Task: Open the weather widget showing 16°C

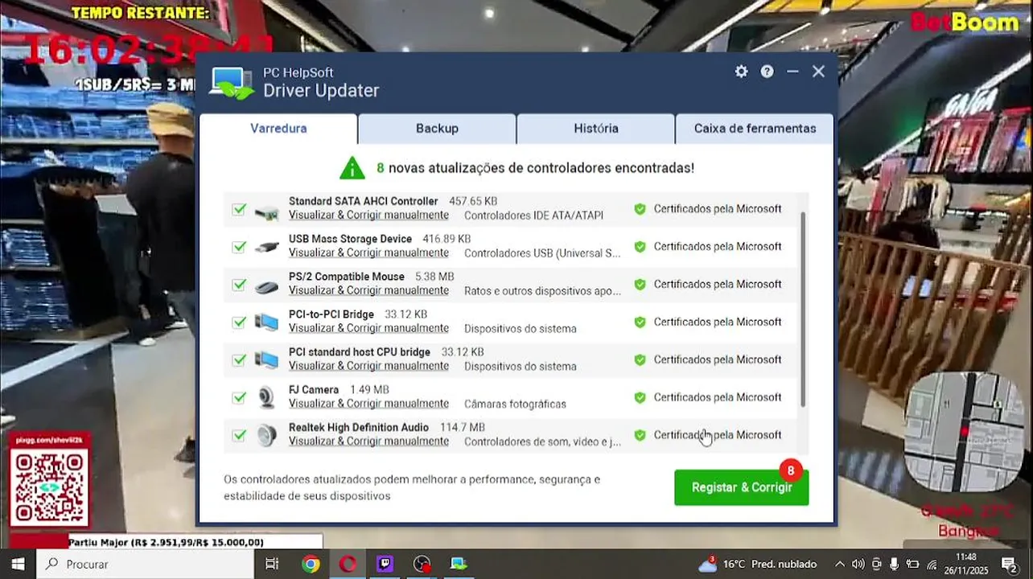Action: point(757,564)
